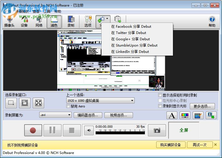Stop the recording

pos(72,130)
